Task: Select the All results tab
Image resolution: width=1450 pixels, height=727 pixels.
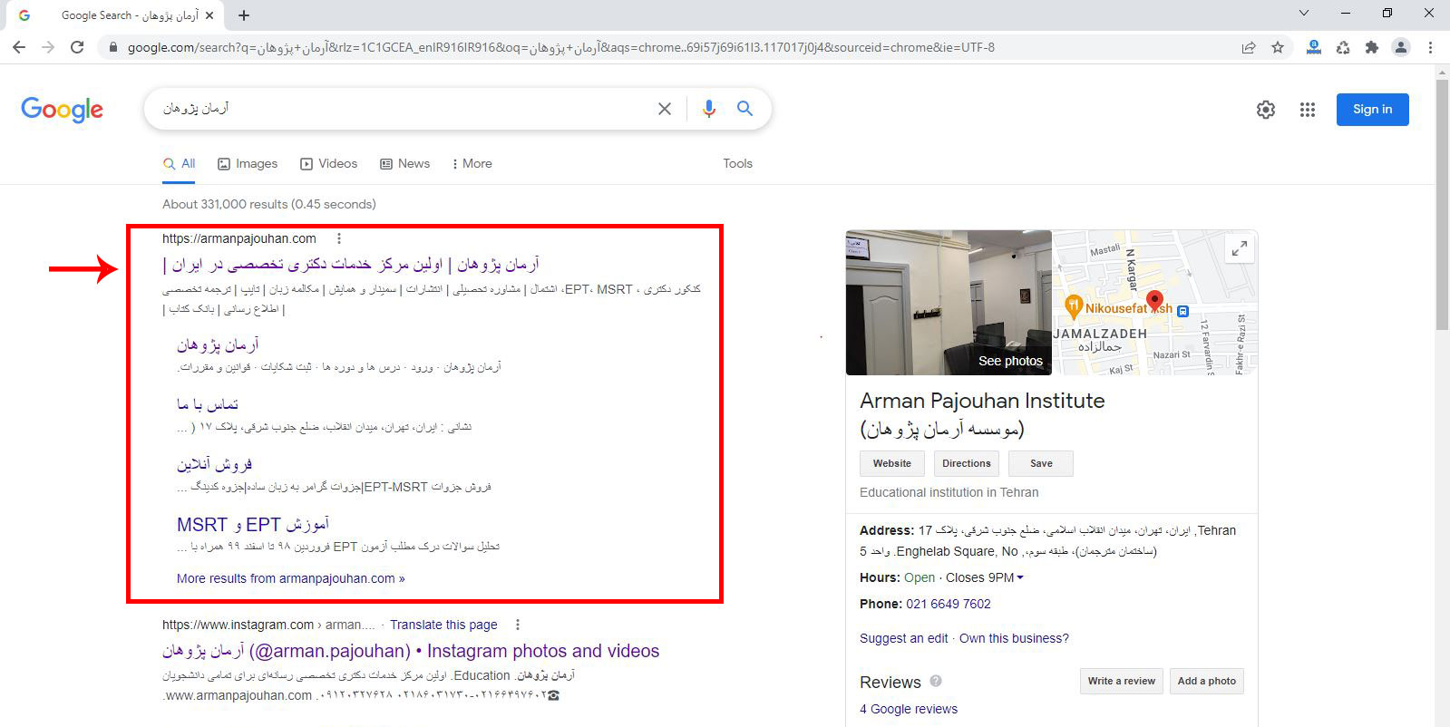Action: click(180, 164)
